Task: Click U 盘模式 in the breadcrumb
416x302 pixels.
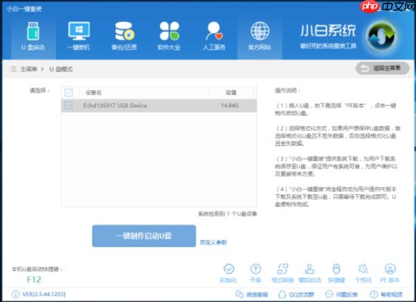Action: point(61,69)
